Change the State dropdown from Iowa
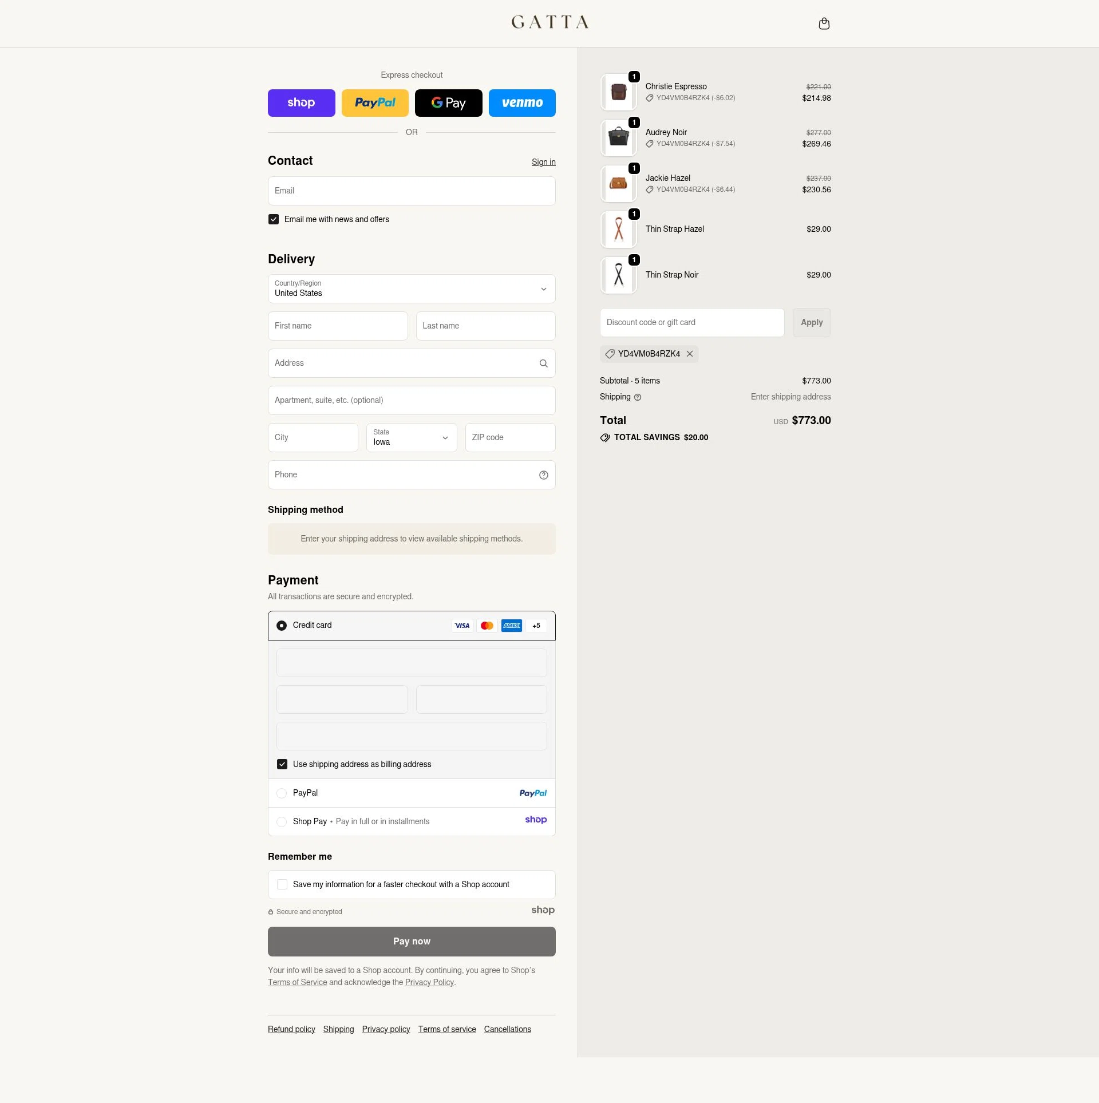 [411, 438]
